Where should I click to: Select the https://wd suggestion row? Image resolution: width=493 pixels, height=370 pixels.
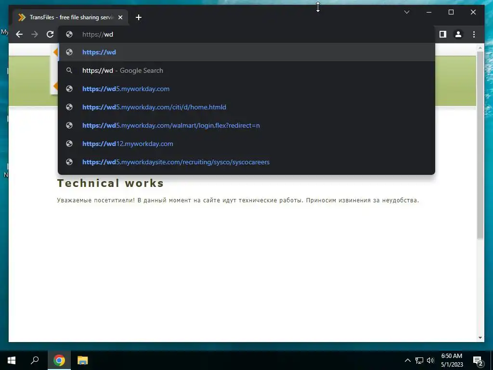(x=246, y=52)
